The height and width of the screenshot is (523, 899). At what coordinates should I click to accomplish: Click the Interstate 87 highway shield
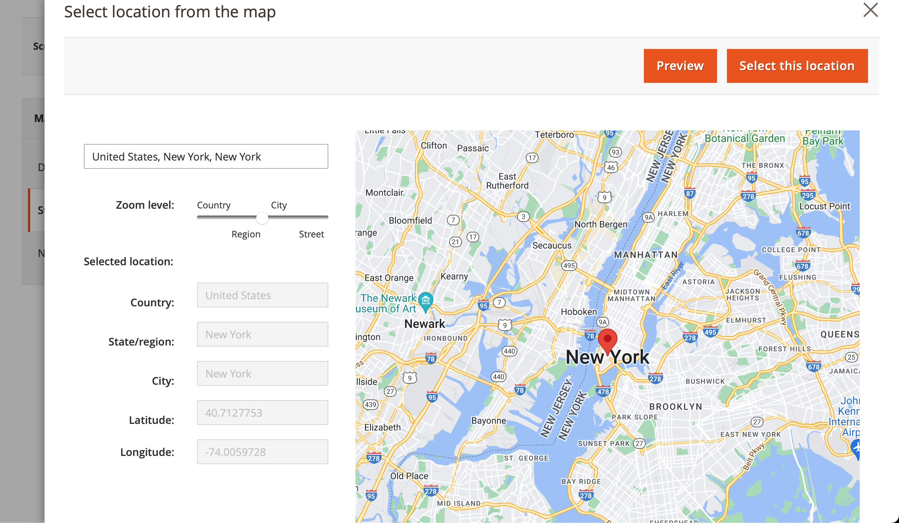pos(690,193)
